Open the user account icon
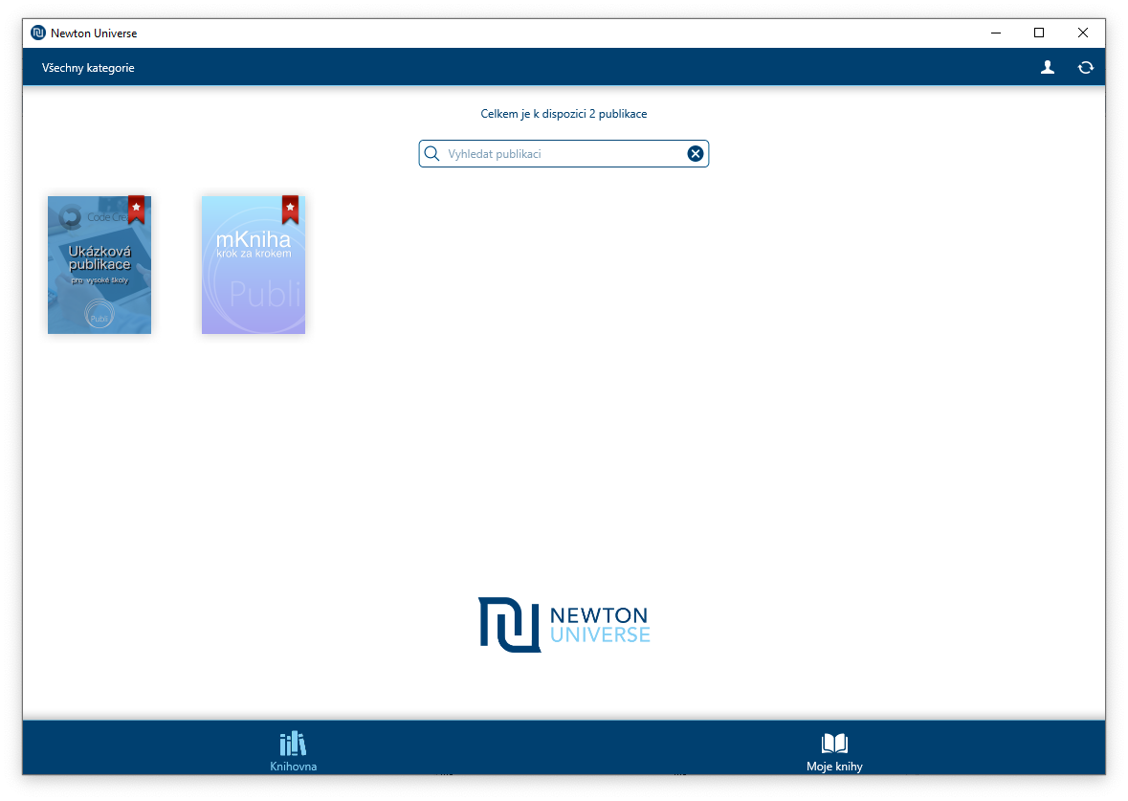 [1048, 68]
